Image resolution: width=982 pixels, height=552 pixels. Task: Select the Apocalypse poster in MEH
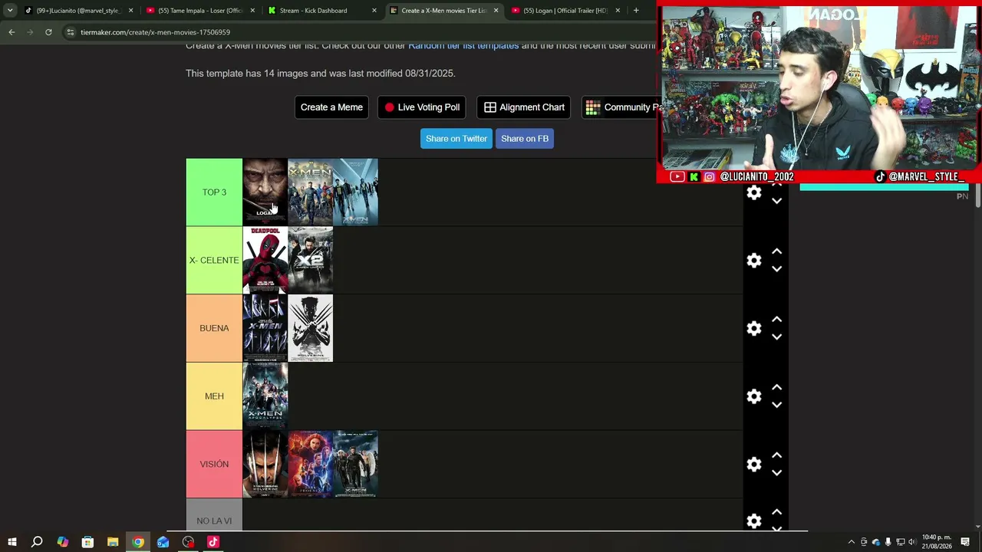pos(265,396)
